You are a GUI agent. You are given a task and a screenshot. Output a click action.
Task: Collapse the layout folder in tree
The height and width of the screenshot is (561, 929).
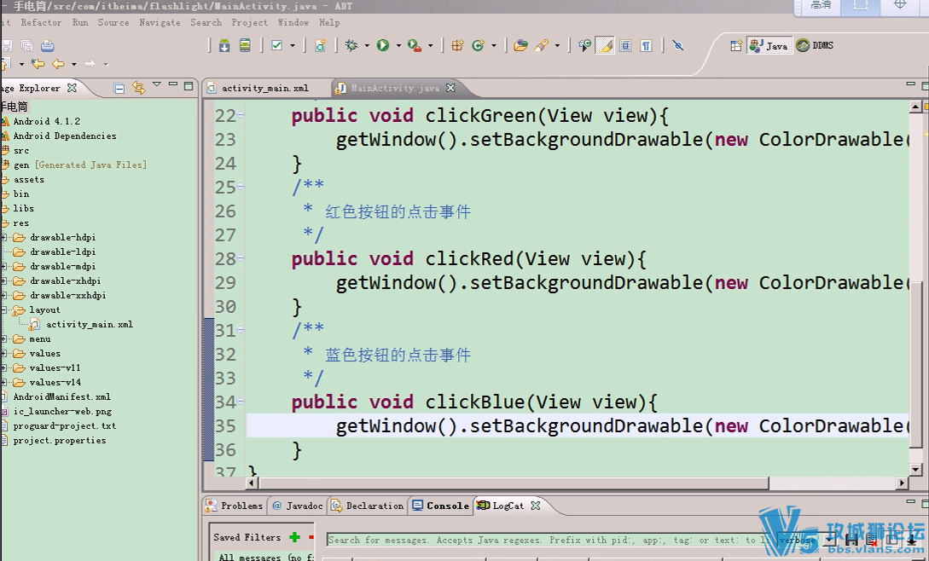3,309
